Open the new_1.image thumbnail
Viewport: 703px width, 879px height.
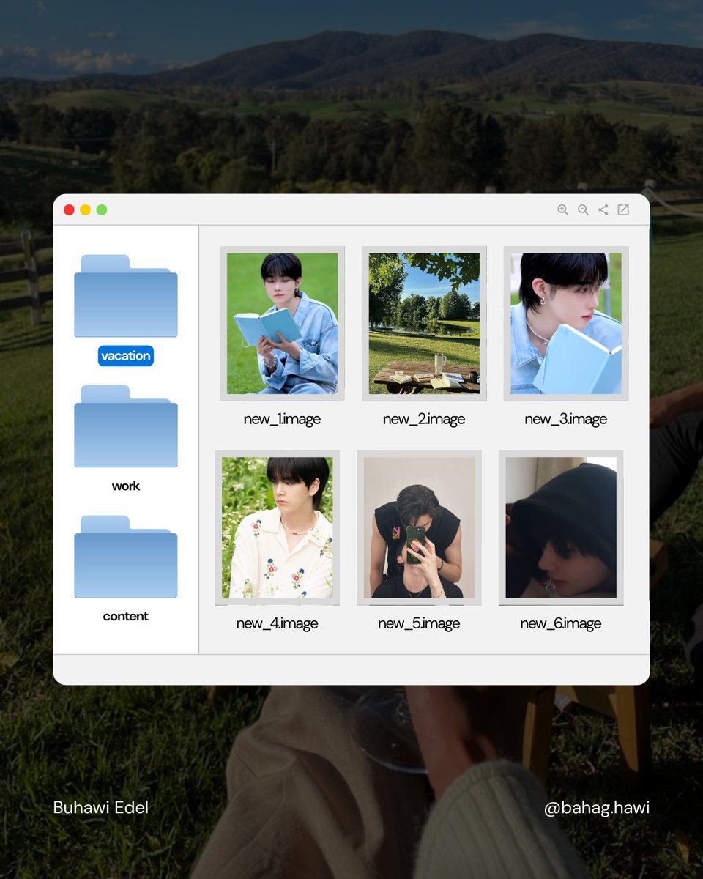(282, 323)
